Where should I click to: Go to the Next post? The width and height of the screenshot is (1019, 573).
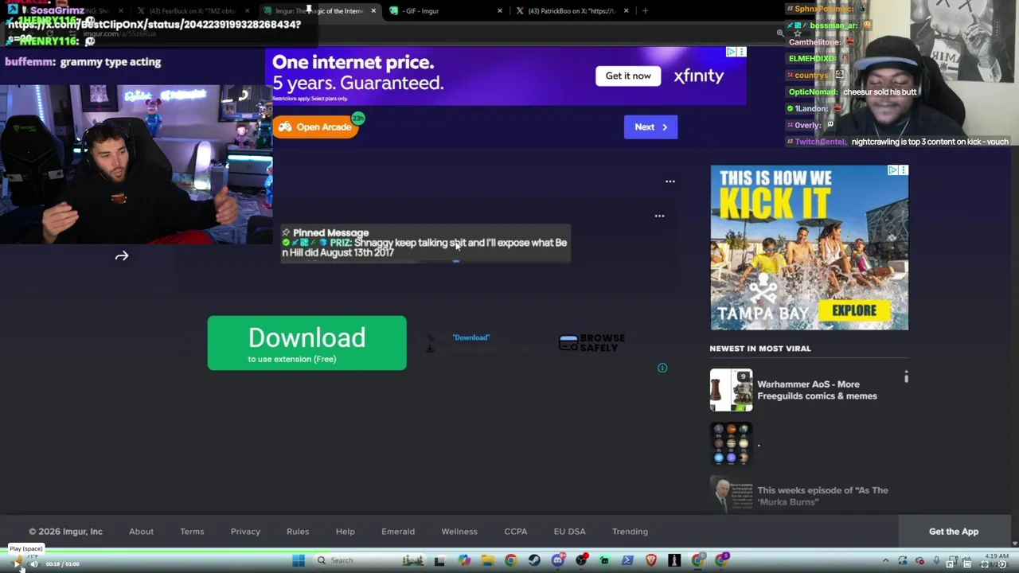(x=650, y=127)
